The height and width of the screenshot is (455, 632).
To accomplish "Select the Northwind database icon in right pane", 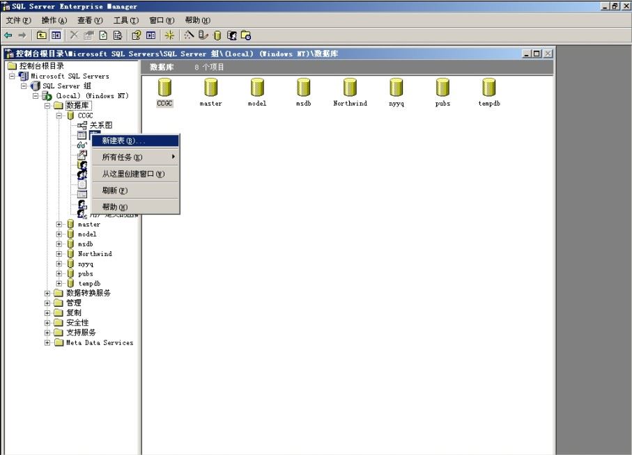I will point(350,87).
